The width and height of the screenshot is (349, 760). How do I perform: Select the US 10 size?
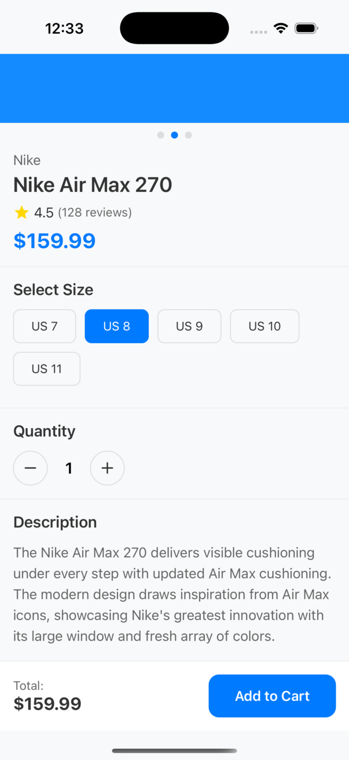click(264, 326)
